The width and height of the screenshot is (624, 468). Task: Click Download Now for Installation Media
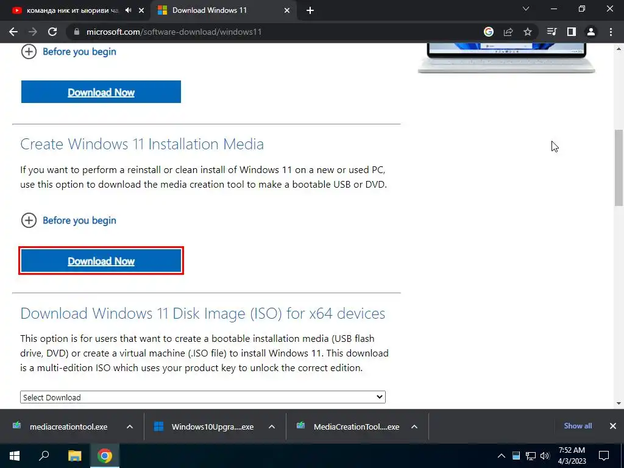tap(101, 261)
